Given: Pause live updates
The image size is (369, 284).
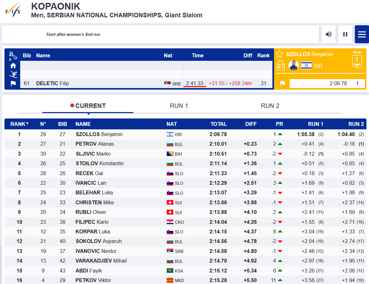Looking at the screenshot, I should 345,34.
